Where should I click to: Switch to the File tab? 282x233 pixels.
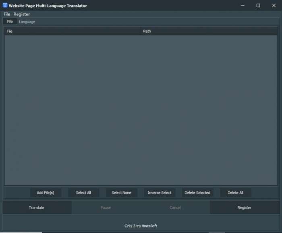(10, 22)
